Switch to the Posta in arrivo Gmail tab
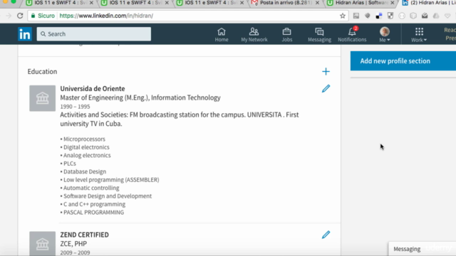This screenshot has width=456, height=256. (286, 3)
